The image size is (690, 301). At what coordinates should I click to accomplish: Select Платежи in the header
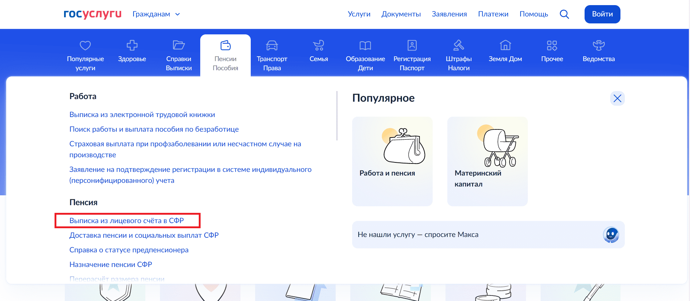click(x=493, y=14)
